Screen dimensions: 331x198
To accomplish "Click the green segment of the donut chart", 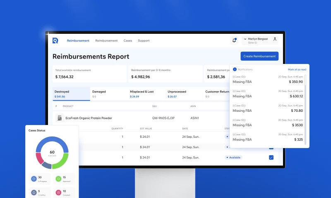I will pyautogui.click(x=63, y=162).
